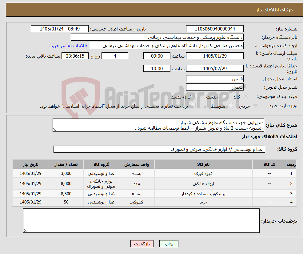Click the کد کالا column header

(269, 164)
